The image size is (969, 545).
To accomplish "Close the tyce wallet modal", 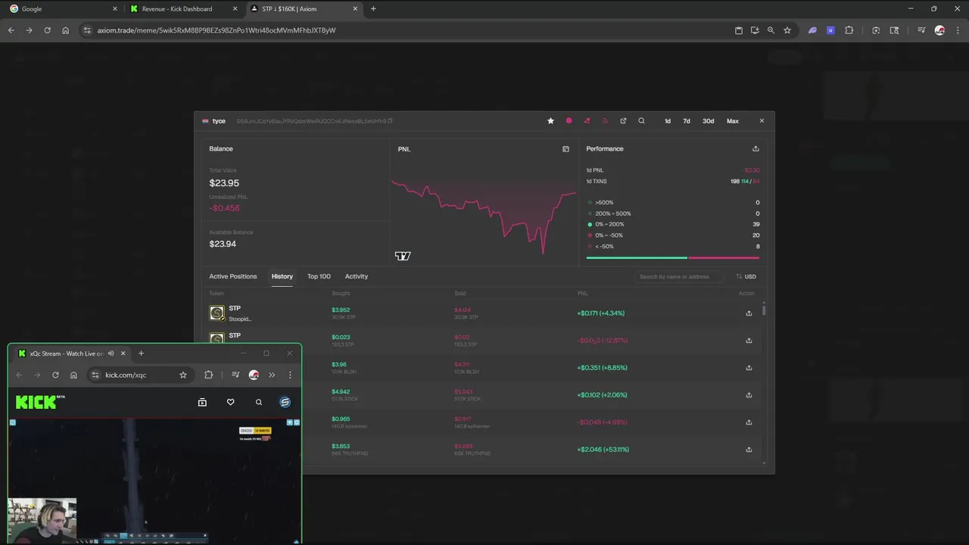I will coord(762,121).
